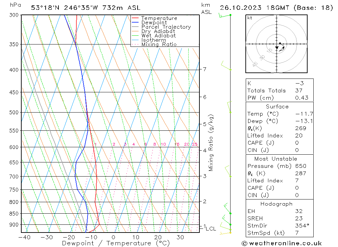Image resolution: width=338 pixels, height=247 pixels.
Task: Click the Mixing Ratio (g/kg) axis label
Action: (x=211, y=143)
